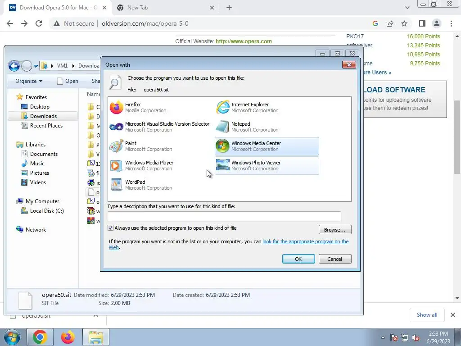
Task: Switch to Download Opera 5.0 for Mac tab
Action: click(x=58, y=8)
